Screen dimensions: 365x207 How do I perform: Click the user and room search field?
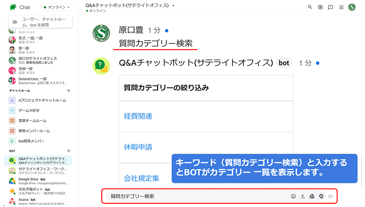click(x=41, y=22)
